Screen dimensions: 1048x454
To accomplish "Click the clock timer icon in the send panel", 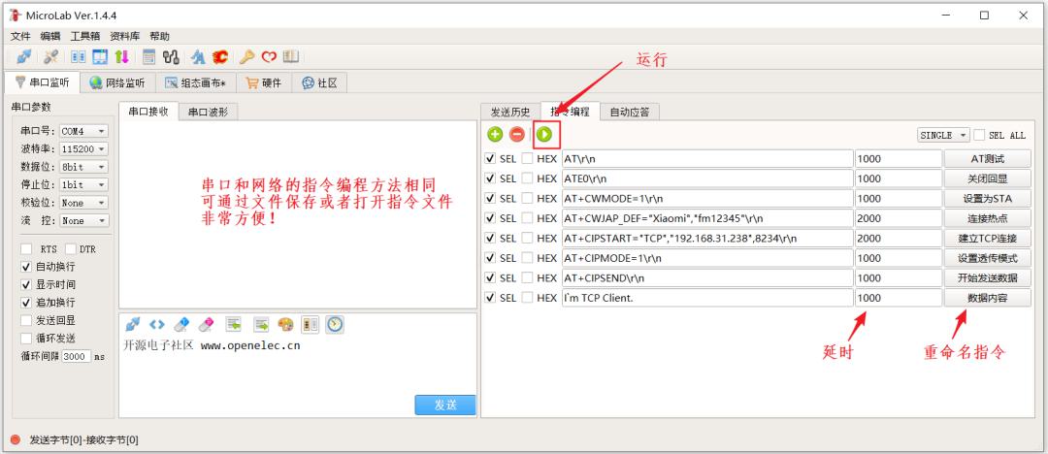I will pos(335,324).
